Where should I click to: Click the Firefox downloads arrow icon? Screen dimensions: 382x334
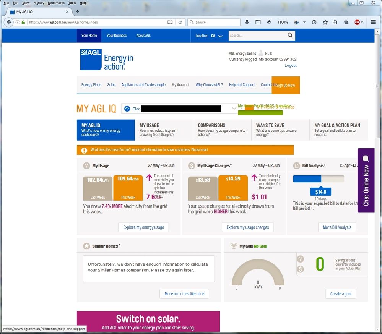click(247, 22)
